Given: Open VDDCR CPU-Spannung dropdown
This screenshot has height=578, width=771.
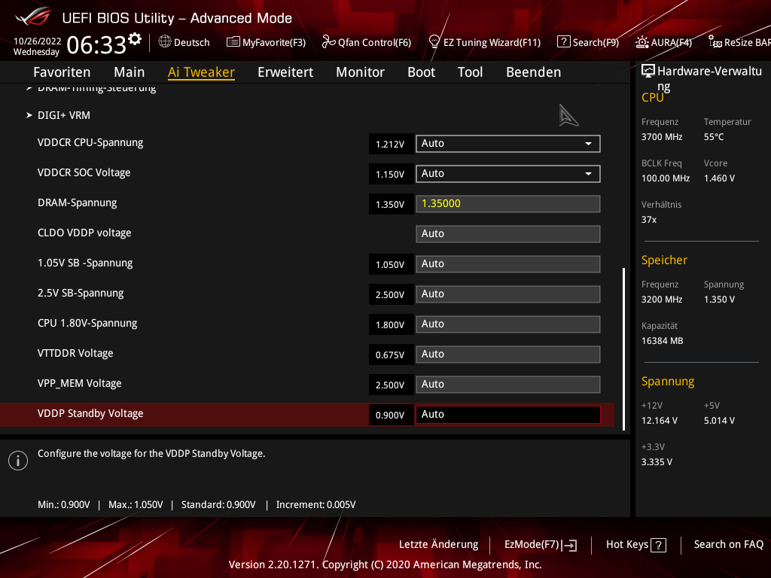Looking at the screenshot, I should pos(508,144).
